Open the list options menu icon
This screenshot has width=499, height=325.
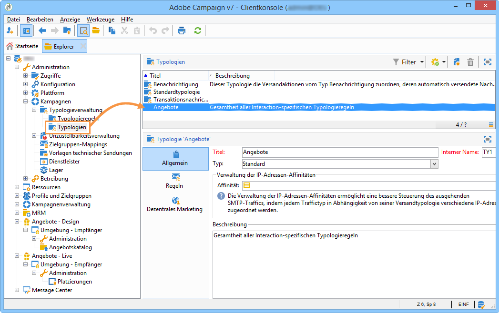coord(491,125)
